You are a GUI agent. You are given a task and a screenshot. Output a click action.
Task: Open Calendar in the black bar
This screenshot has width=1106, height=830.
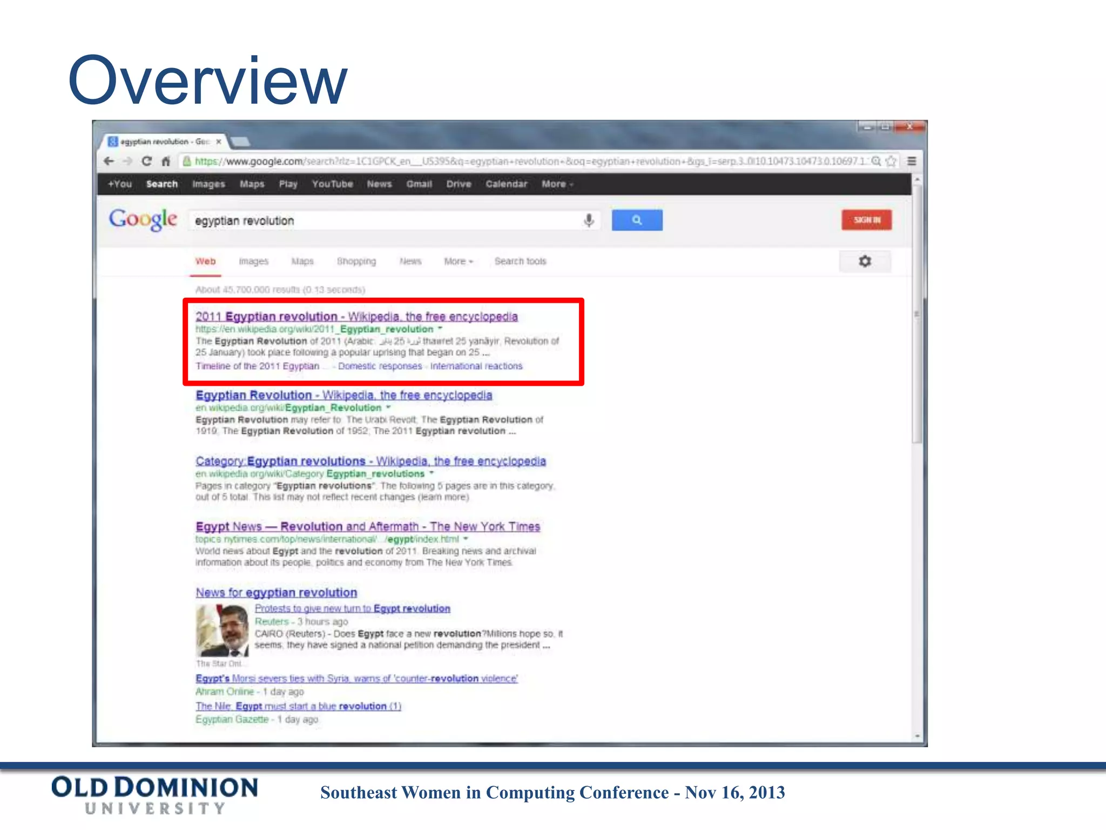(x=506, y=184)
